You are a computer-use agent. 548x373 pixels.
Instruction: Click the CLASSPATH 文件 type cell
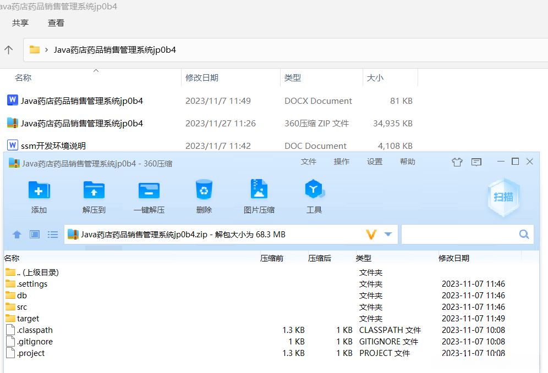390,330
